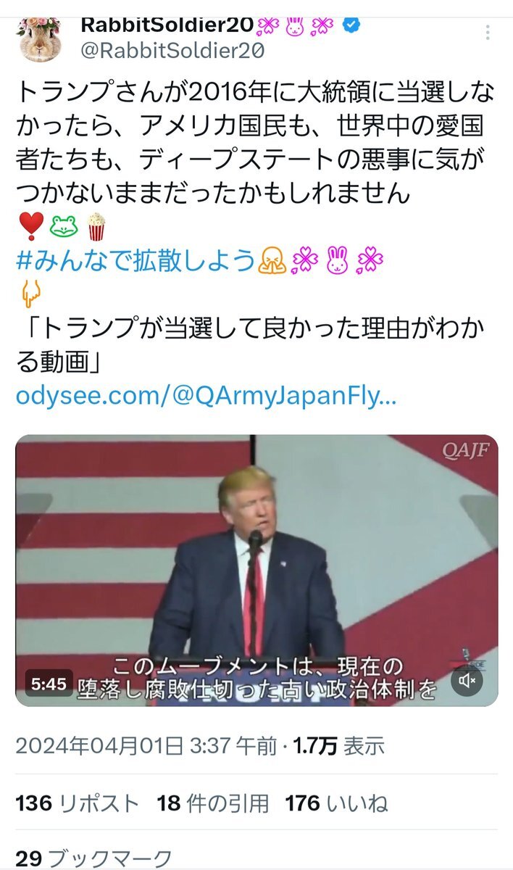Open the #みんなで拡散しよう hashtag
This screenshot has width=513, height=870.
click(135, 260)
